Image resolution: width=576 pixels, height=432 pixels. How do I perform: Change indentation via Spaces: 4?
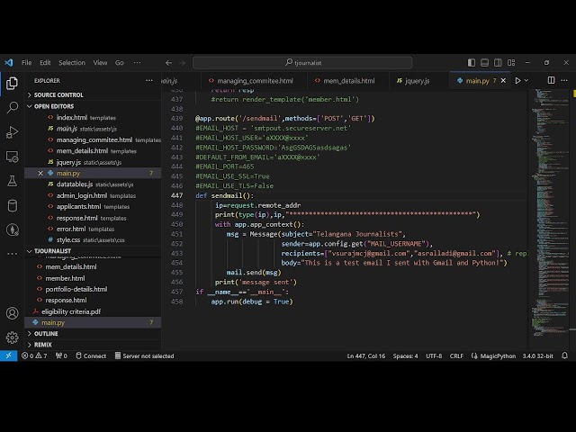(x=405, y=355)
